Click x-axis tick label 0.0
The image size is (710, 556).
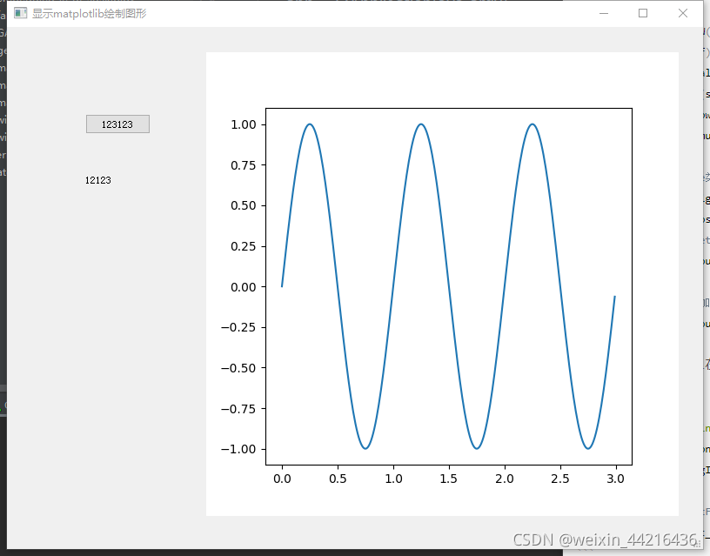[282, 479]
